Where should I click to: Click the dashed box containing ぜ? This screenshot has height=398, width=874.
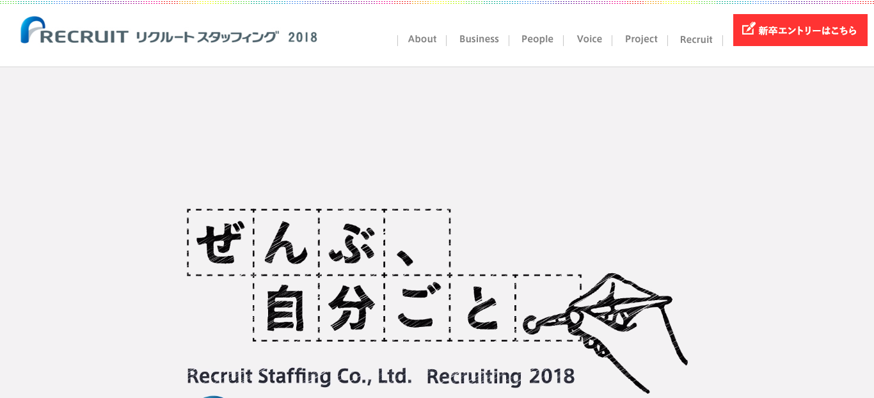coord(220,243)
